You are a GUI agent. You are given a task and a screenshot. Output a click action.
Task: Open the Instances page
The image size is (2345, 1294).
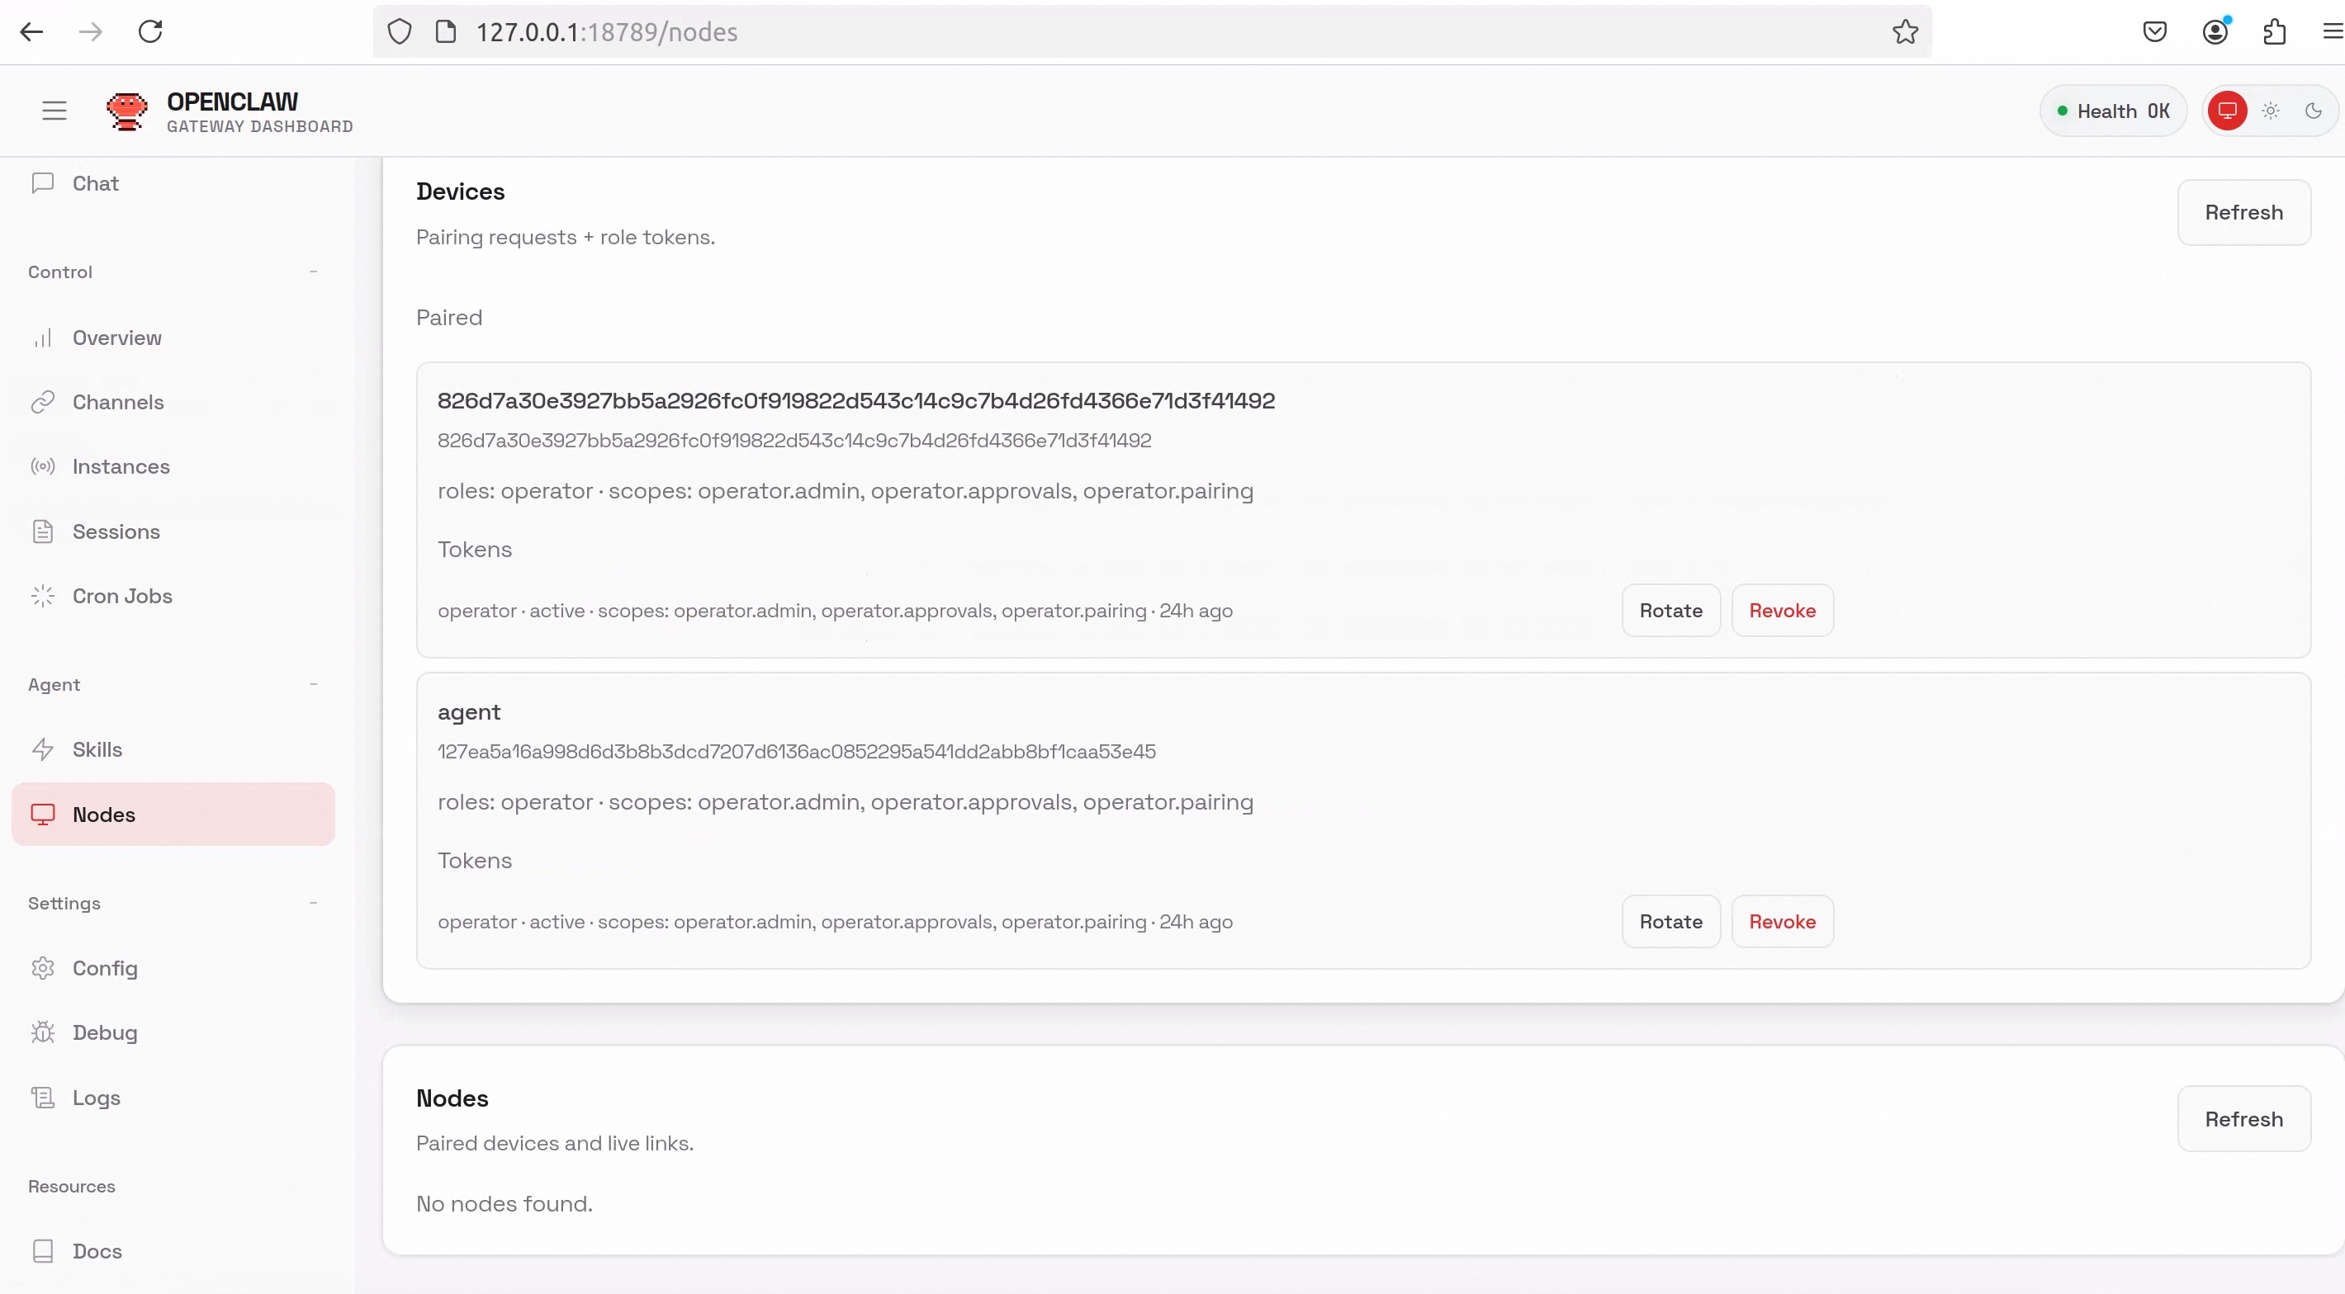(x=121, y=467)
